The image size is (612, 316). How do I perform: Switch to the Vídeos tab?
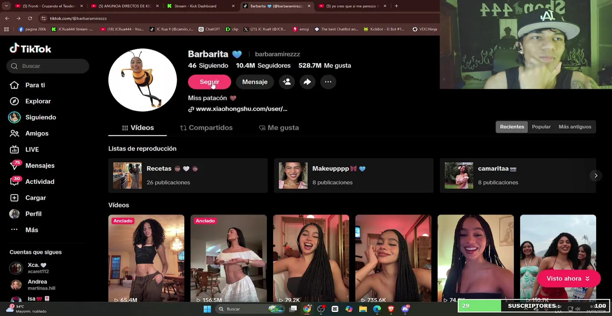coord(138,128)
